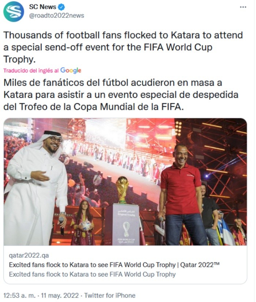The height and width of the screenshot is (302, 256).
Task: Click the soccer ball held by the girl
Action: (x=86, y=225)
